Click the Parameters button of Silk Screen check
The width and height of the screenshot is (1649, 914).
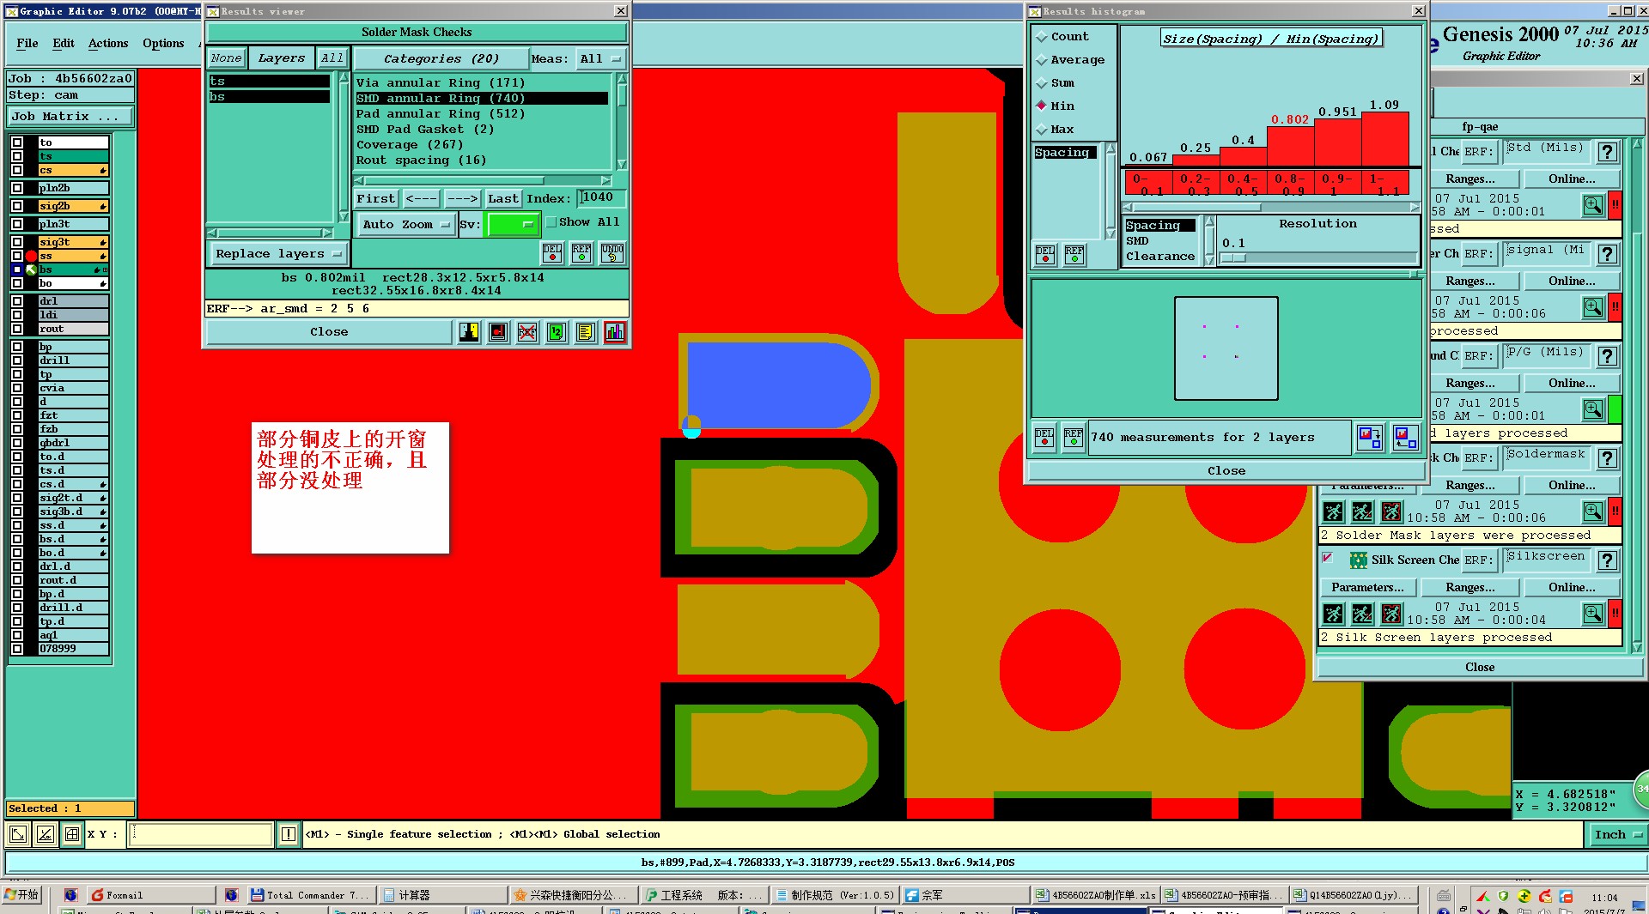point(1367,588)
